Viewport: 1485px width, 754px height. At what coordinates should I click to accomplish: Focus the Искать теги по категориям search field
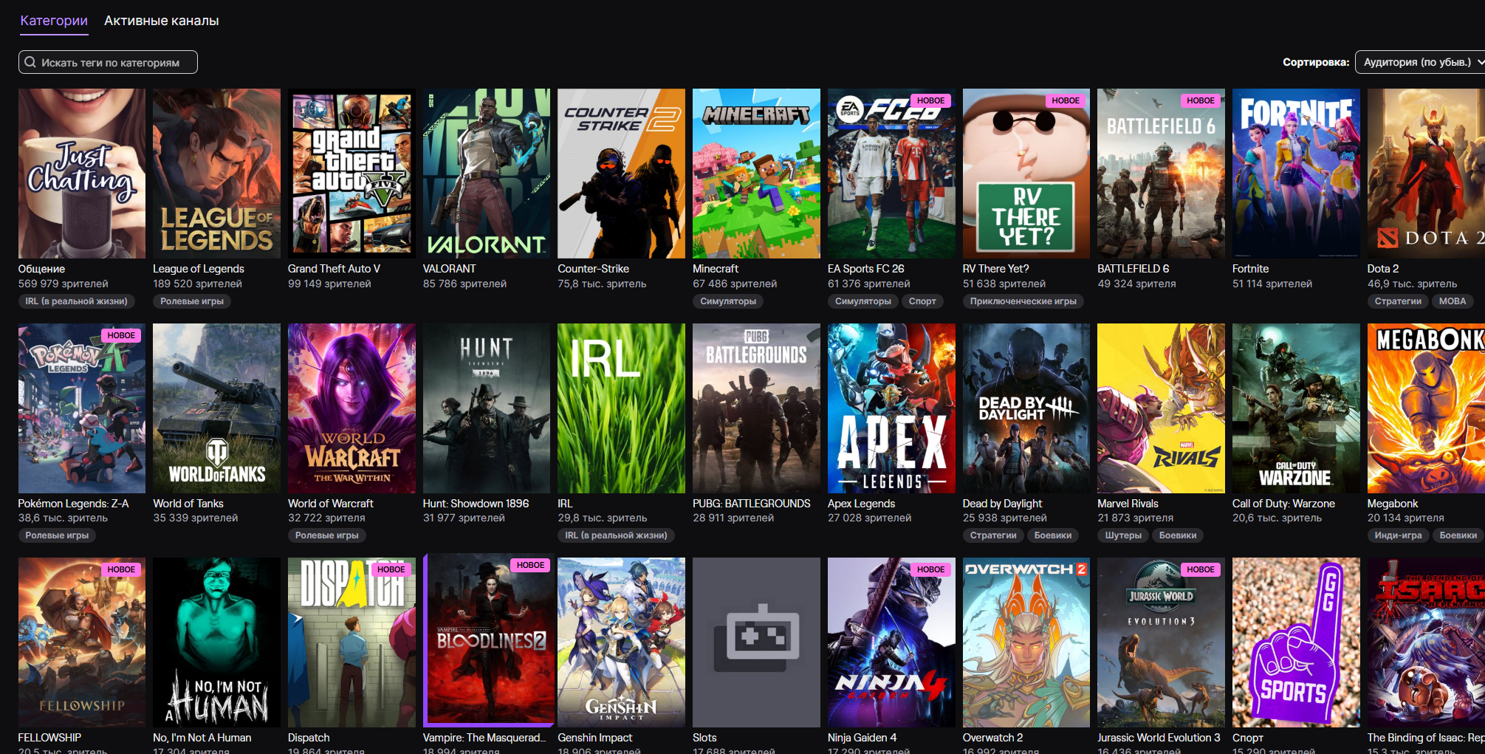108,62
